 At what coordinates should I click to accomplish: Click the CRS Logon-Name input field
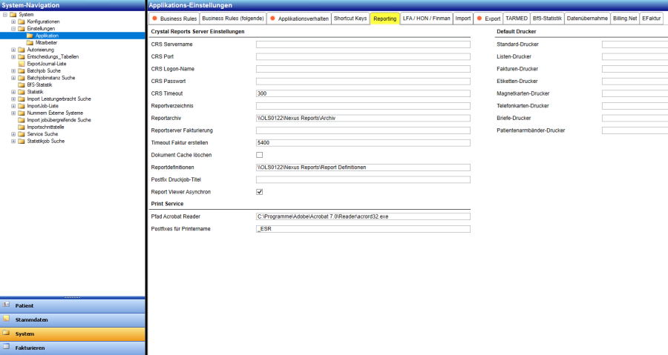[x=363, y=69]
